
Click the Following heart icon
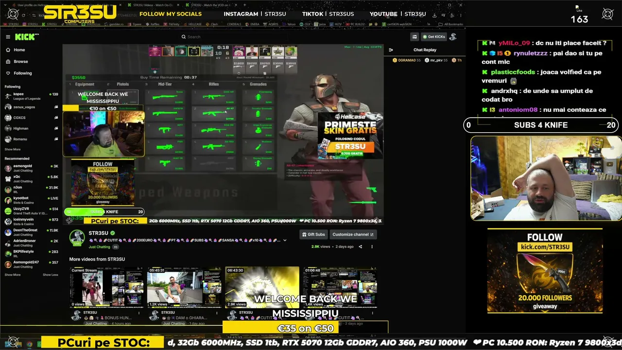tap(8, 73)
